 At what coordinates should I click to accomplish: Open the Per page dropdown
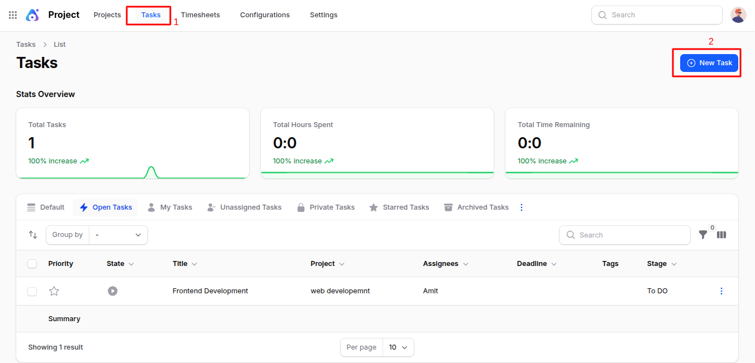tap(398, 347)
